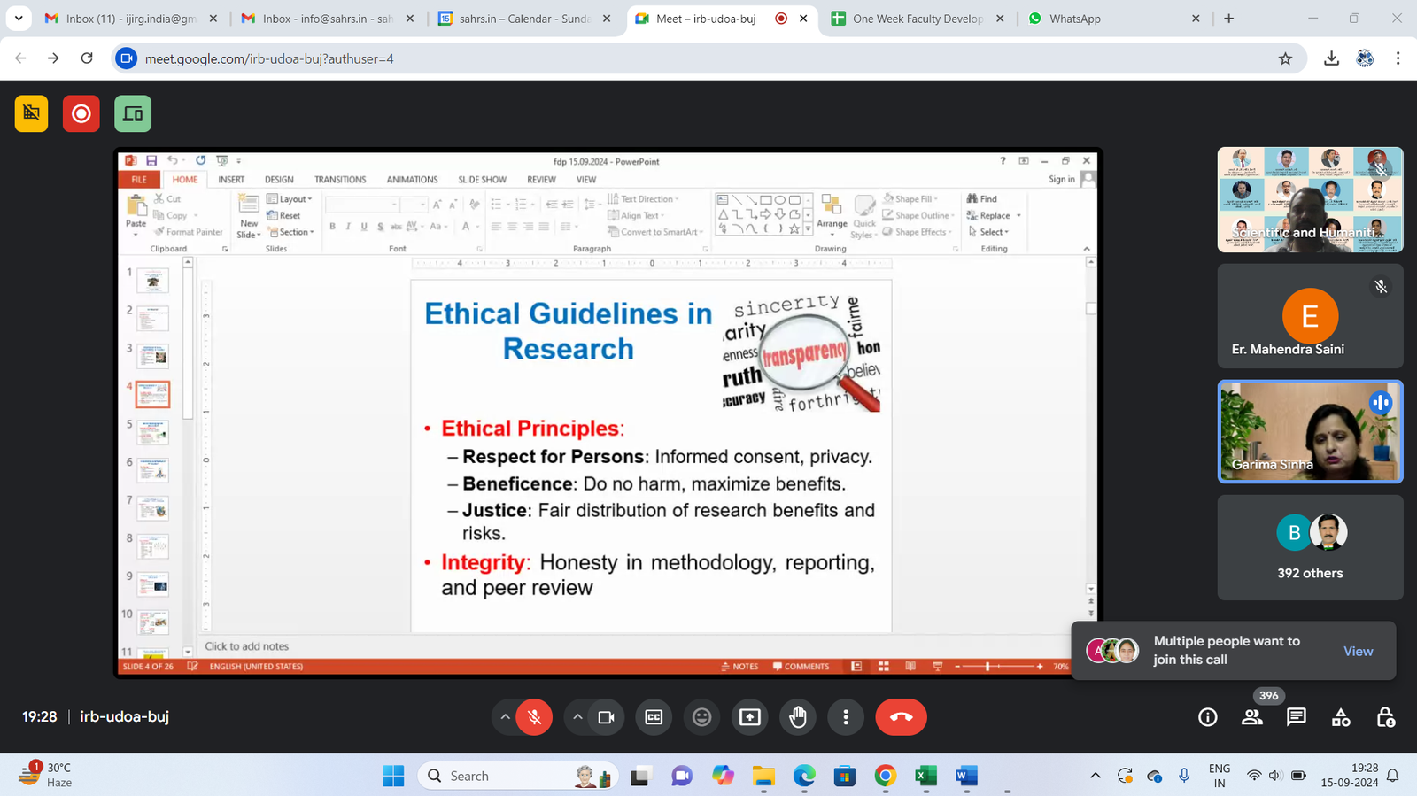Screen dimensions: 1417x796
Task: Open Chrome three-dot menu
Action: (1398, 58)
